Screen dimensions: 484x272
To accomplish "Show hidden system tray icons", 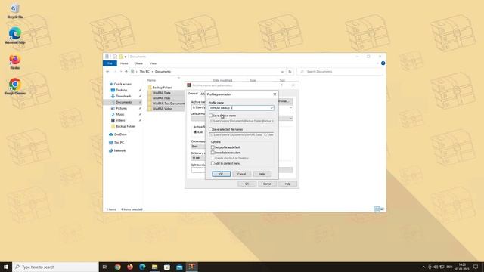I will click(x=423, y=267).
